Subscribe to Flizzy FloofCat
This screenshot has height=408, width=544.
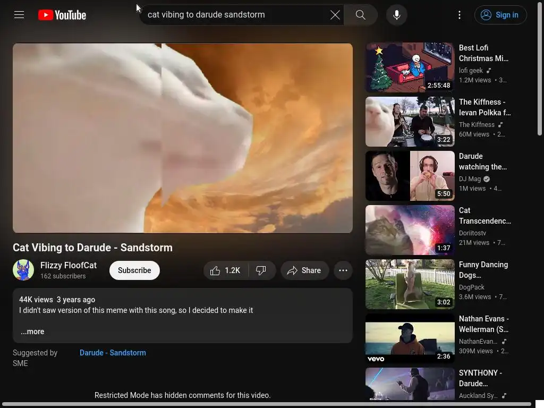(x=134, y=270)
